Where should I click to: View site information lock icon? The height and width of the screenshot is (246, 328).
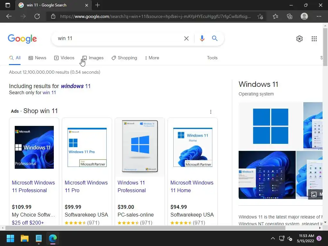tap(53, 16)
